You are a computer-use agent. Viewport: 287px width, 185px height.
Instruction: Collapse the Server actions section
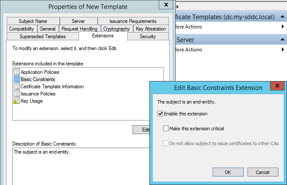[282, 39]
